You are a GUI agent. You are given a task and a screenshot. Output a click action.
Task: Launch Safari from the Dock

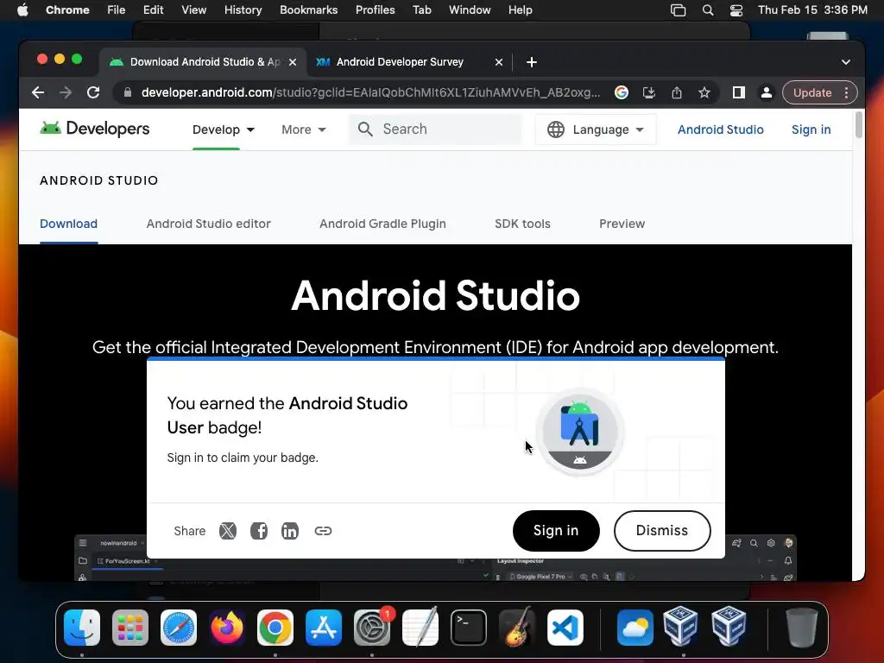click(x=179, y=628)
